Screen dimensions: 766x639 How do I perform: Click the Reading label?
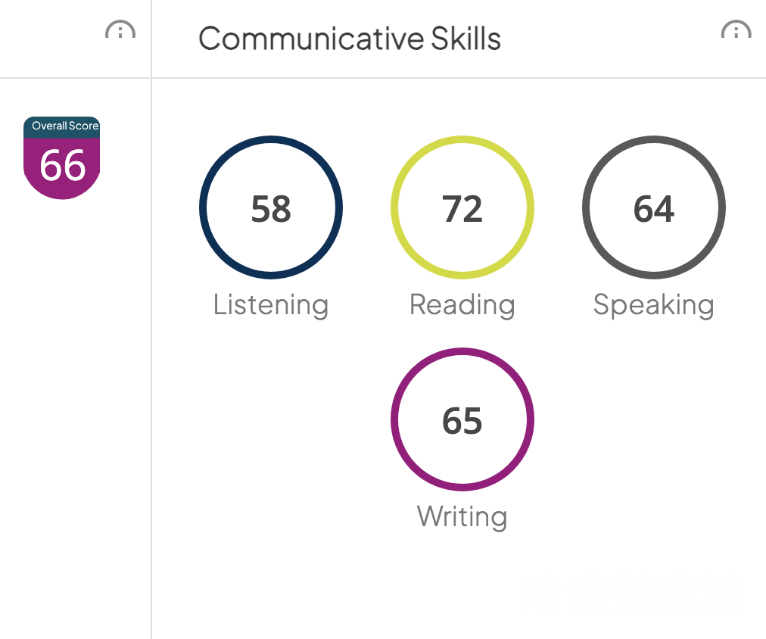pos(462,304)
